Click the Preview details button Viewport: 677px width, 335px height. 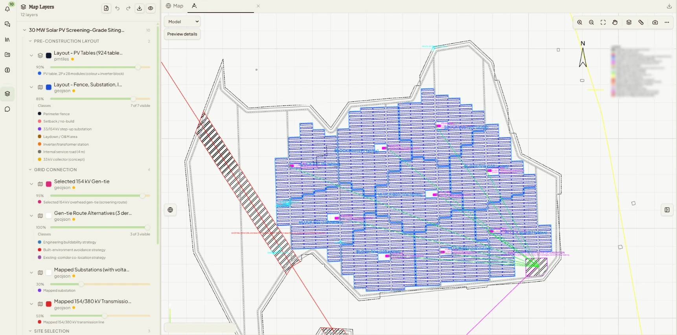[182, 34]
